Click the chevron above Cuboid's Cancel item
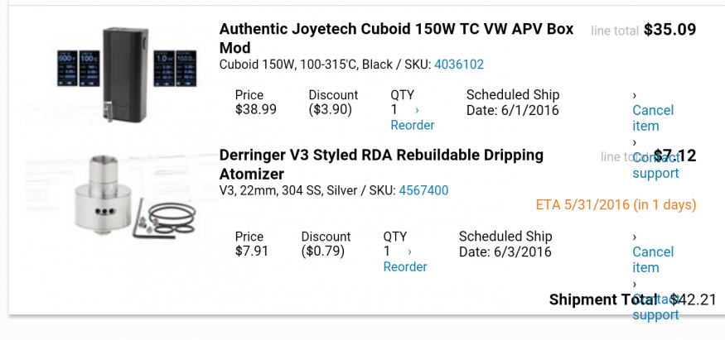This screenshot has height=340, width=725. point(636,95)
